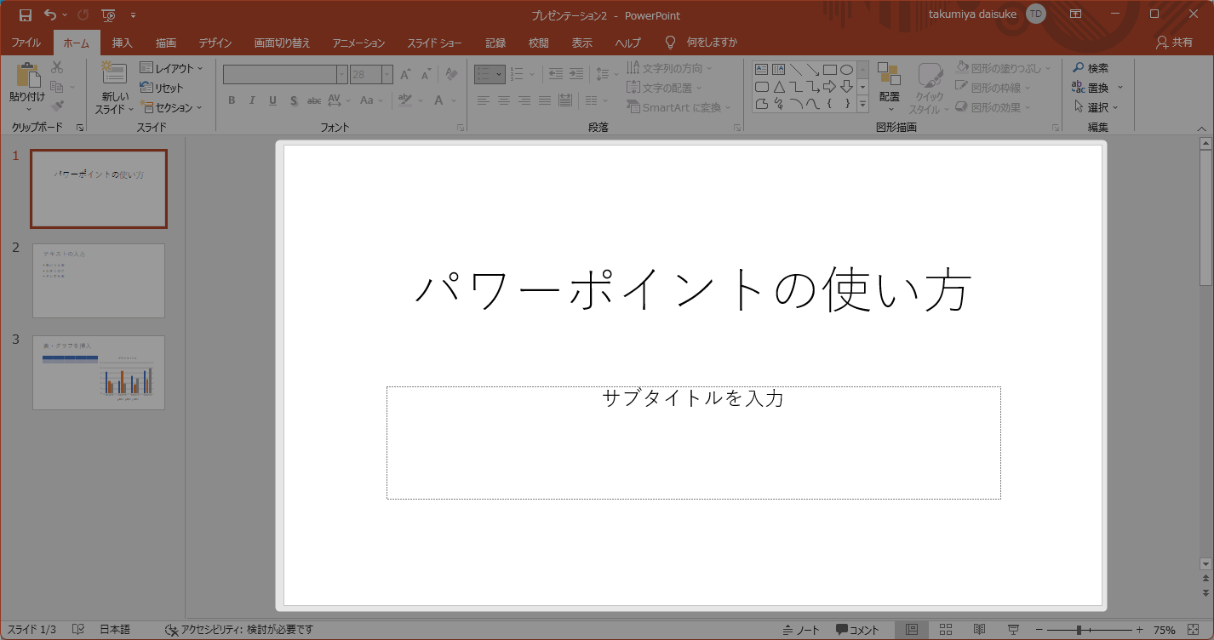The height and width of the screenshot is (640, 1214).
Task: Open the 配置 (Arrange) menu
Action: click(x=890, y=88)
